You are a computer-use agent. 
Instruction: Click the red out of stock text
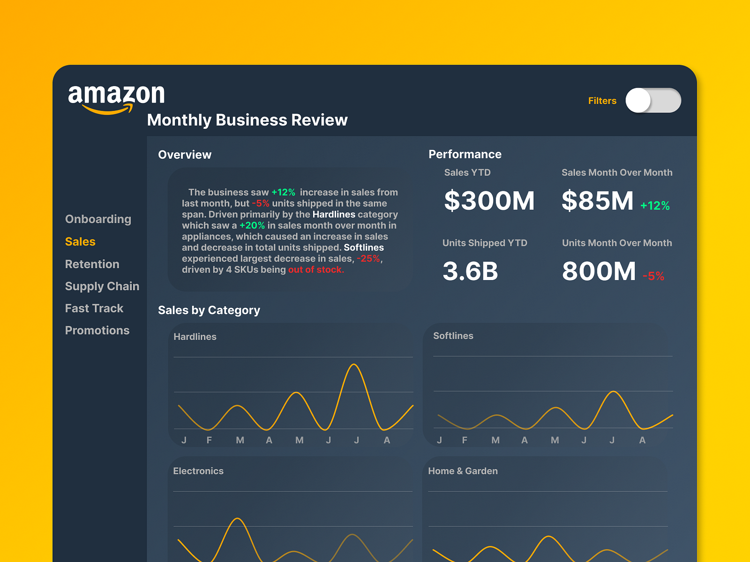click(316, 270)
